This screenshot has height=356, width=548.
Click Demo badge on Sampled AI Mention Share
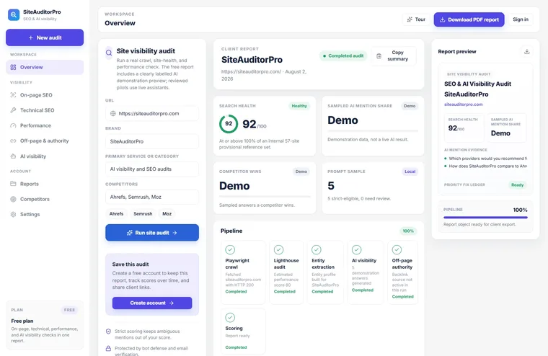[x=410, y=106]
